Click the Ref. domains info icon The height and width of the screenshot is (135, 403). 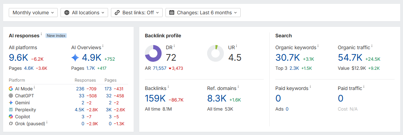point(238,87)
